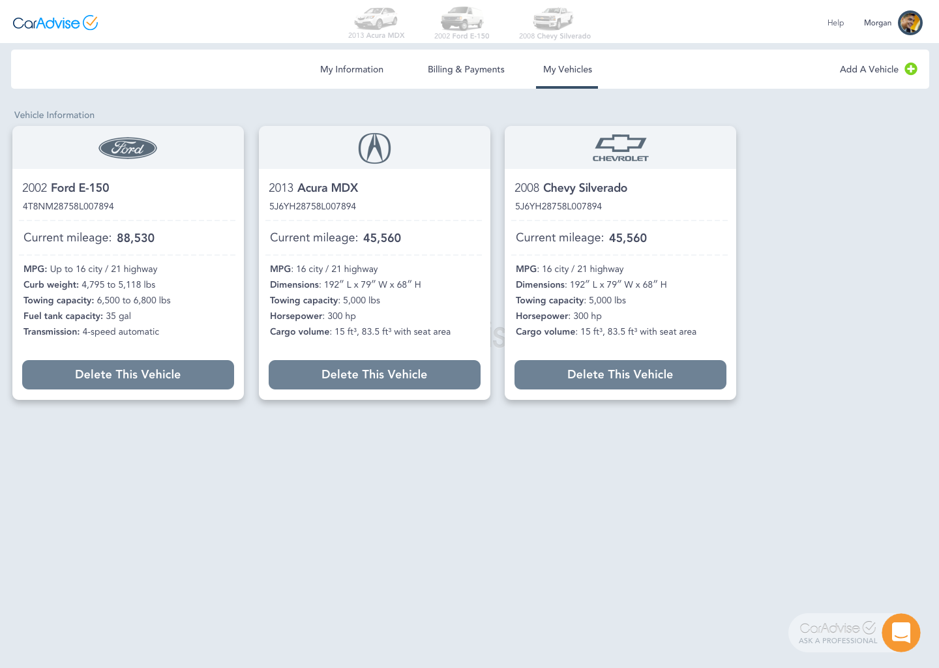
Task: Select the 2013 Acura MDX header thumbnail
Action: click(x=376, y=23)
